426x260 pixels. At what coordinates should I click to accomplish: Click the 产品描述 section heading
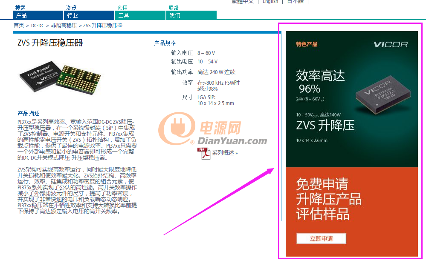click(x=29, y=113)
